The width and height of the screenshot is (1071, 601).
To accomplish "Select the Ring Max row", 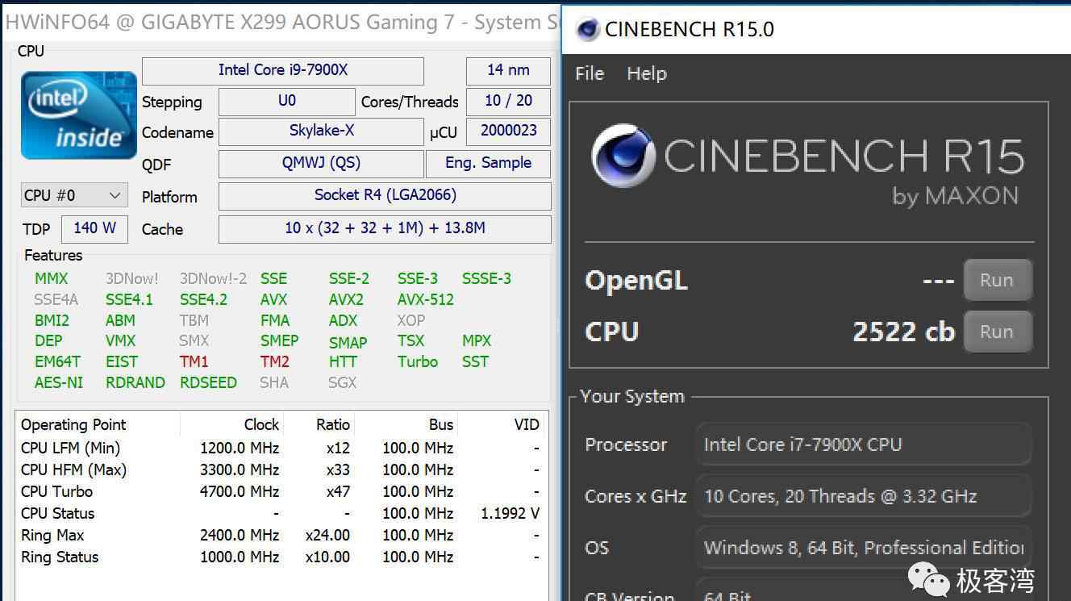I will tap(280, 535).
